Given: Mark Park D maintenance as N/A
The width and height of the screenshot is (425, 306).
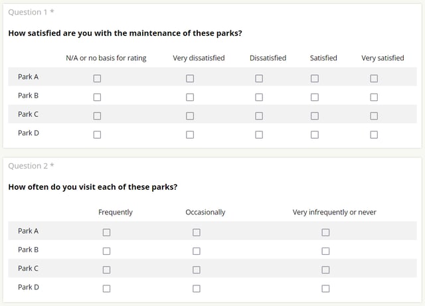Looking at the screenshot, I should 97,135.
